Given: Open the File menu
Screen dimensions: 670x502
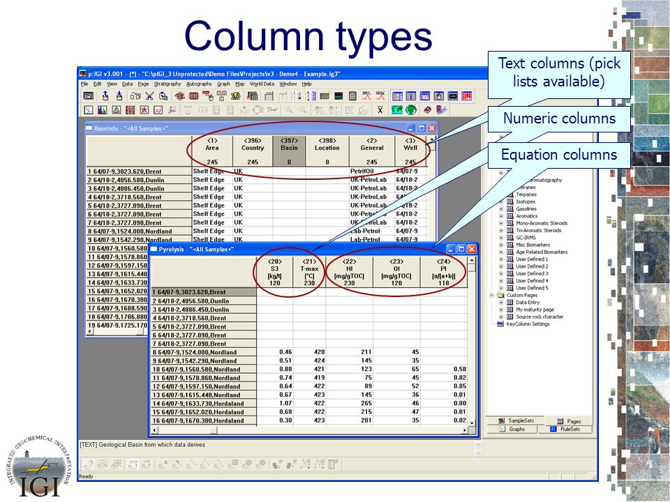Looking at the screenshot, I should [x=84, y=84].
